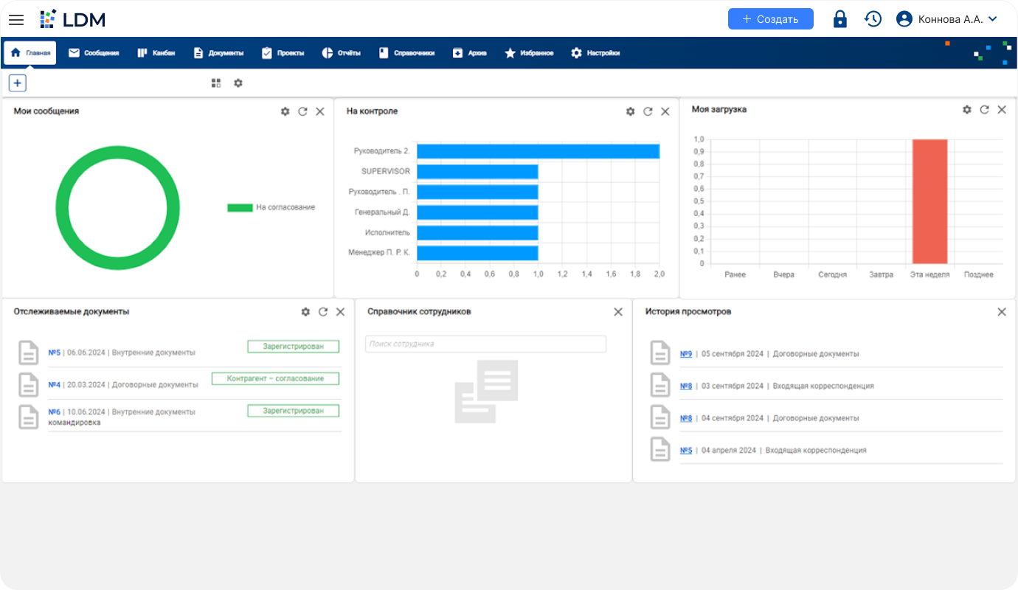This screenshot has width=1018, height=590.
Task: Click the dashboard settings gear icon
Action: point(238,83)
